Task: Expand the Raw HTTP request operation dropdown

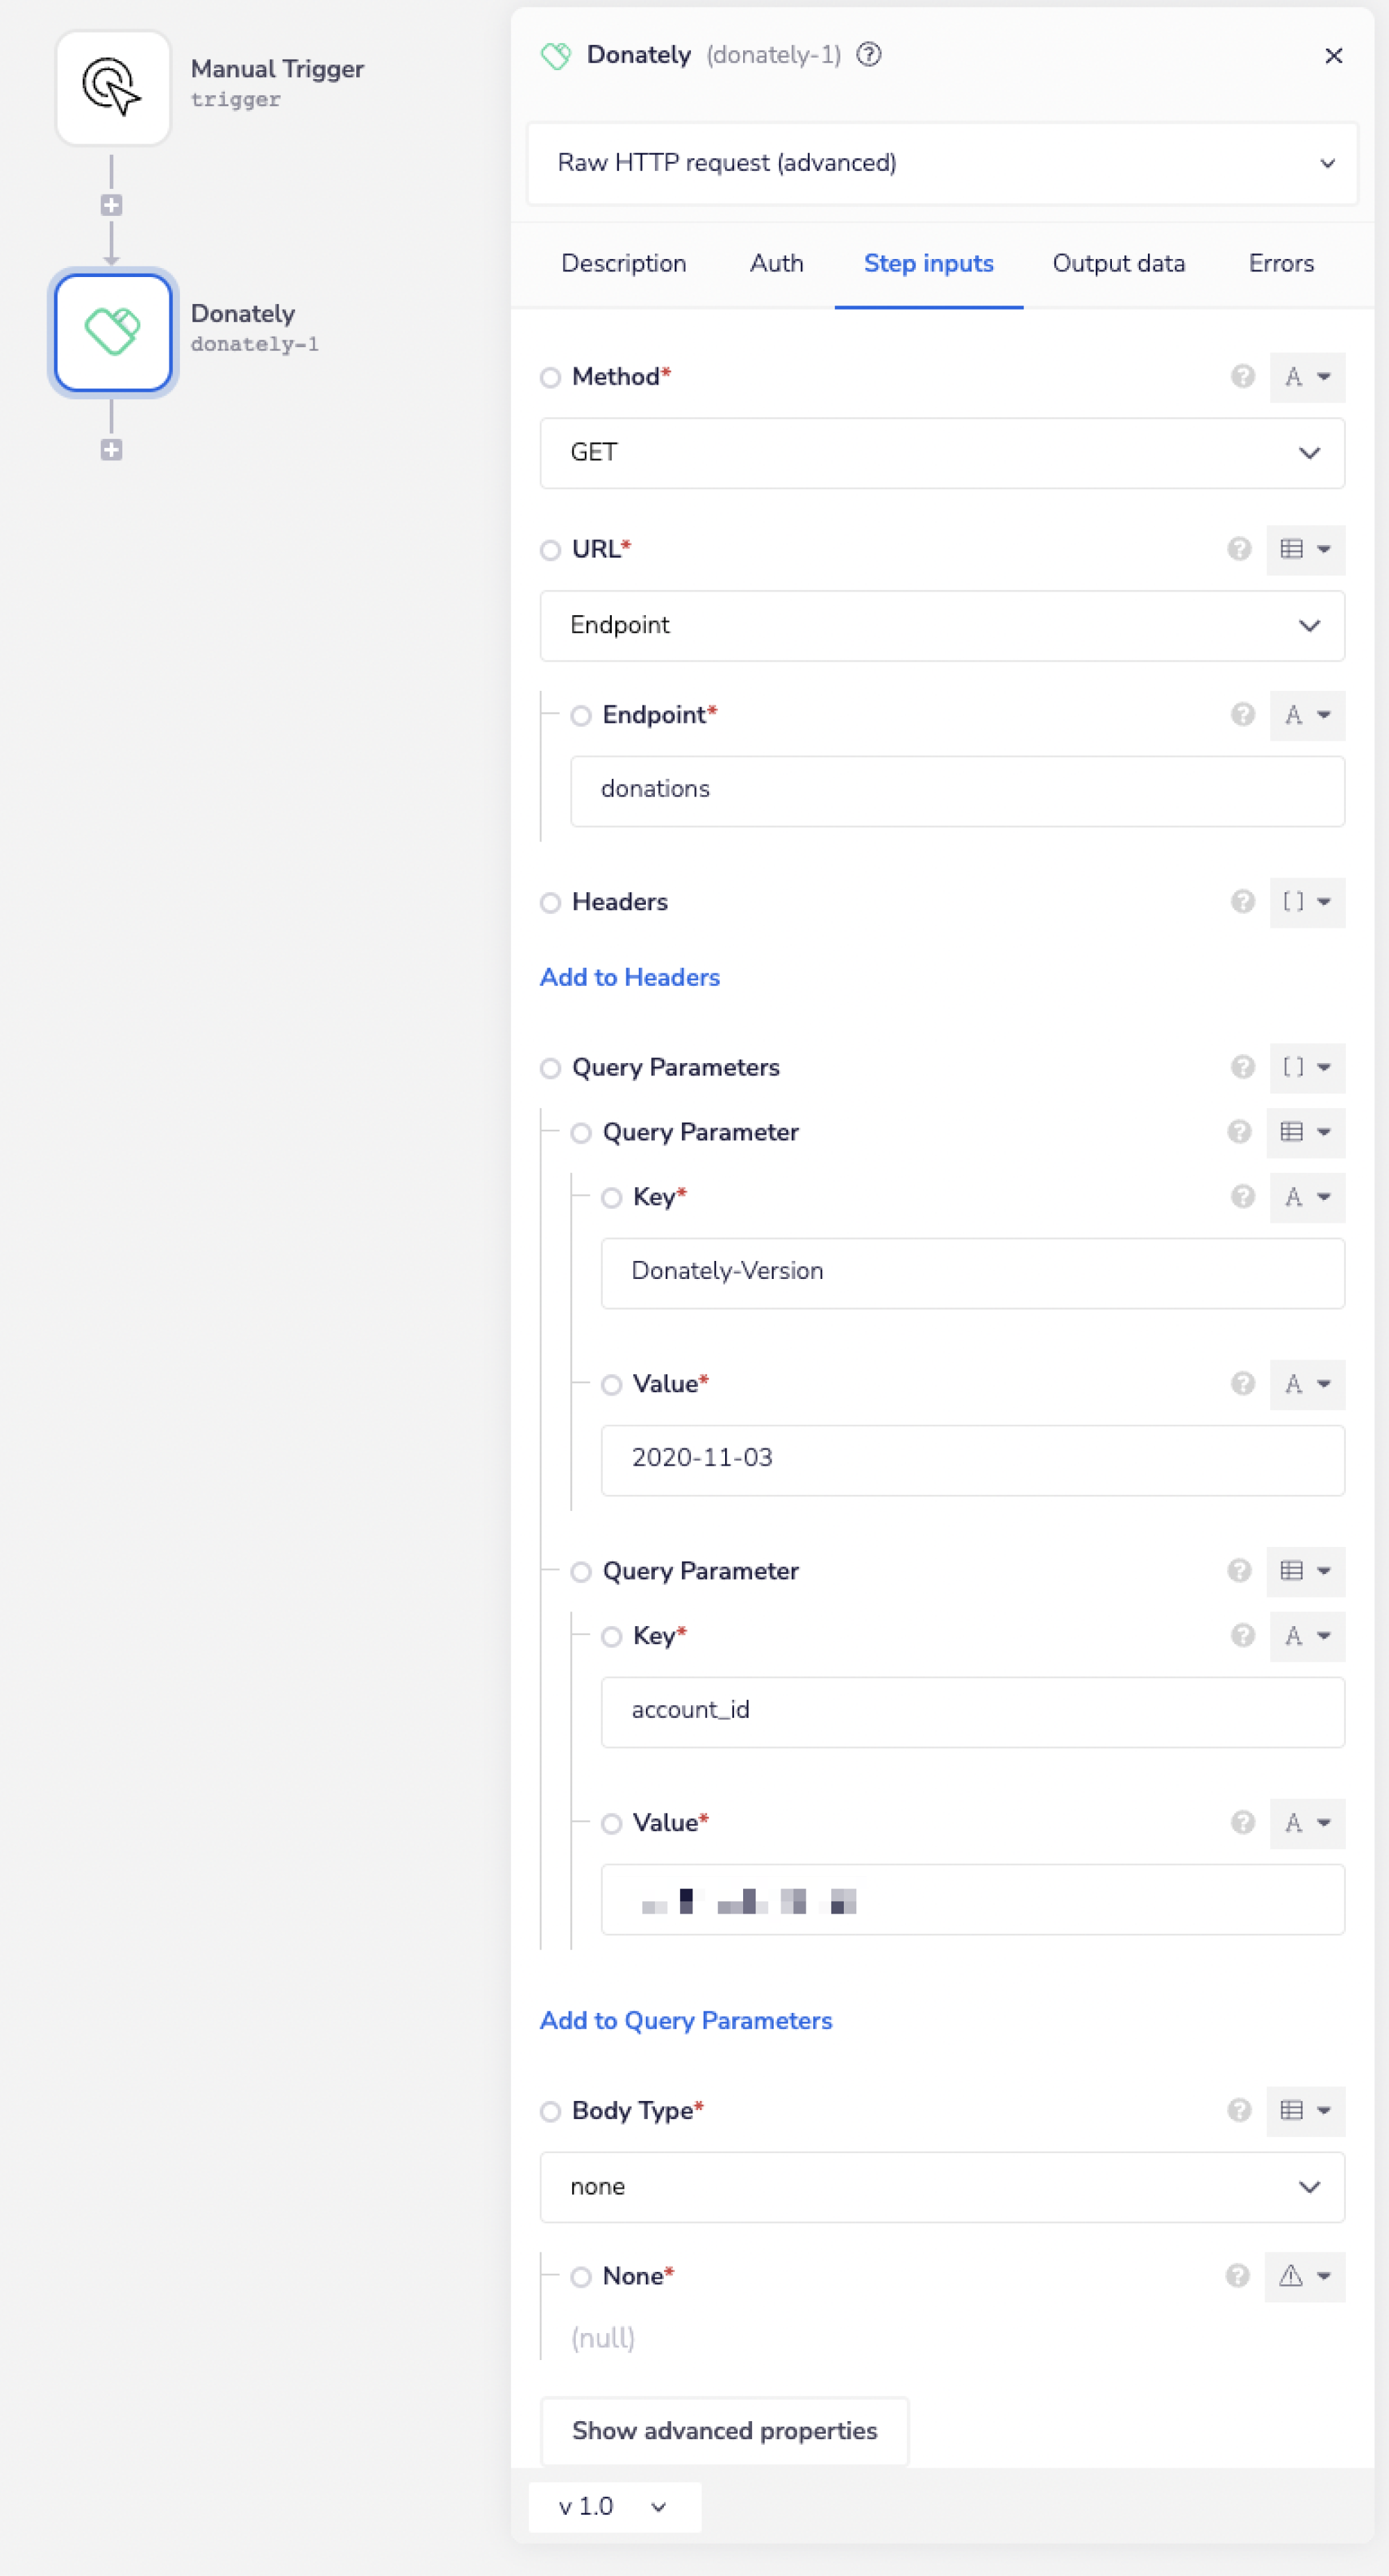Action: [x=941, y=163]
